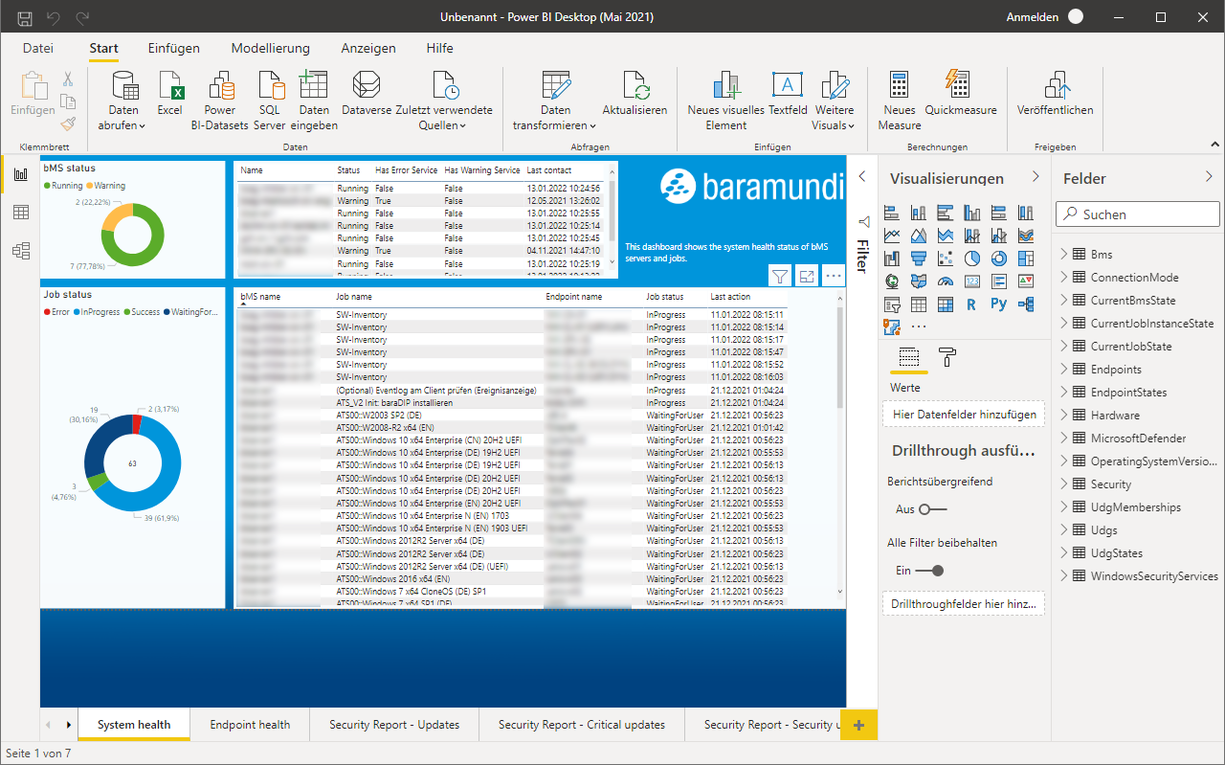Open the Modellierung ribbon tab
Screen dimensions: 1225x765
270,48
